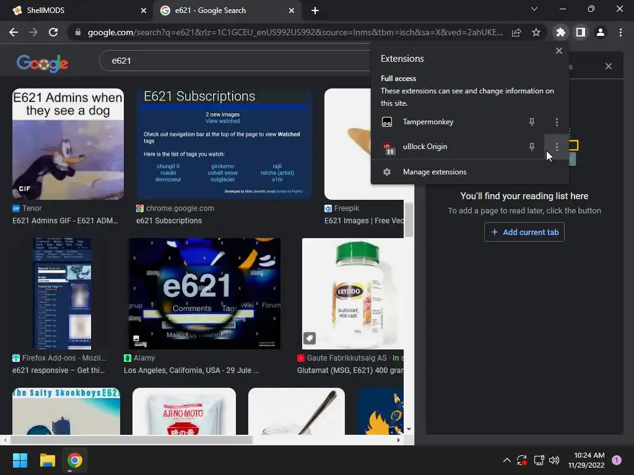Open the volume tray icon

click(x=554, y=460)
